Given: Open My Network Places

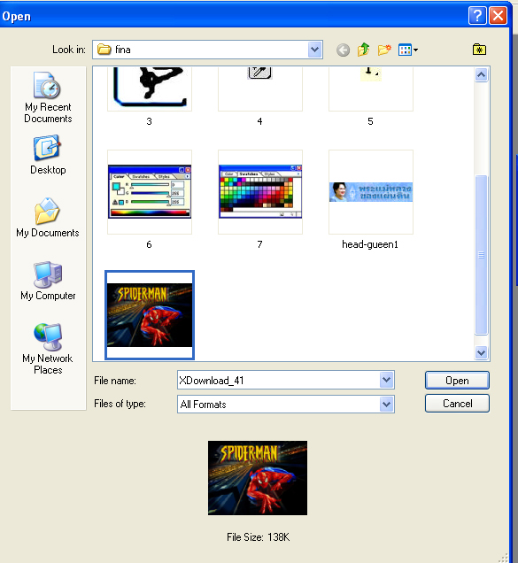Looking at the screenshot, I should tap(48, 349).
